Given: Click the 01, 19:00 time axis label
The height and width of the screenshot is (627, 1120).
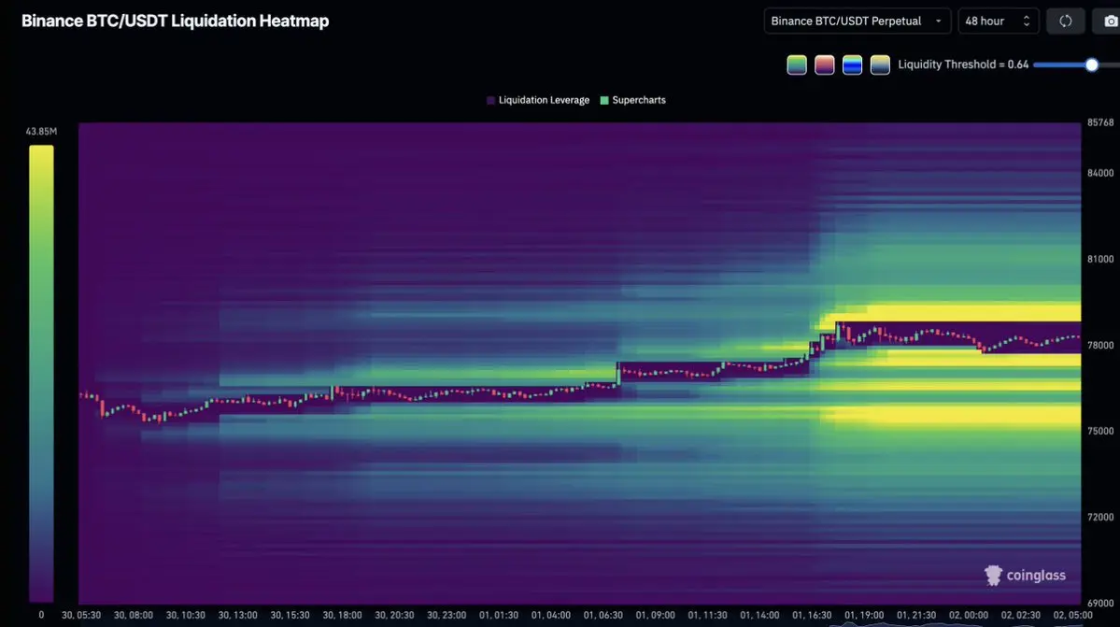Looking at the screenshot, I should point(863,615).
